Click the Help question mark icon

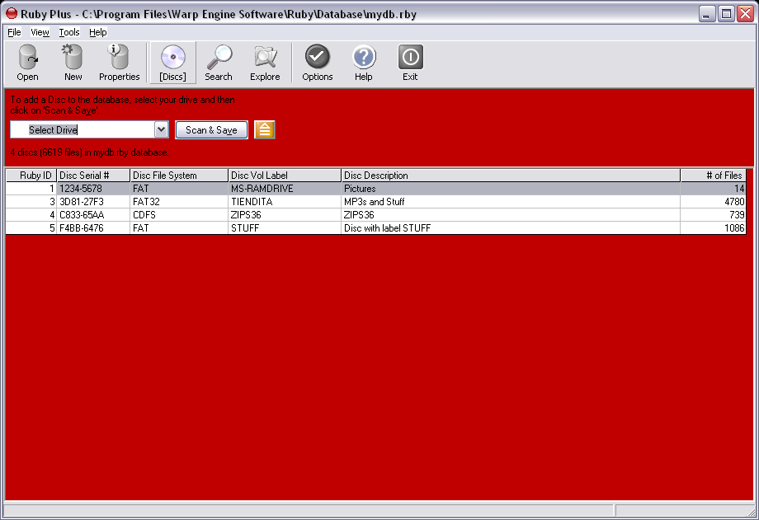point(364,63)
